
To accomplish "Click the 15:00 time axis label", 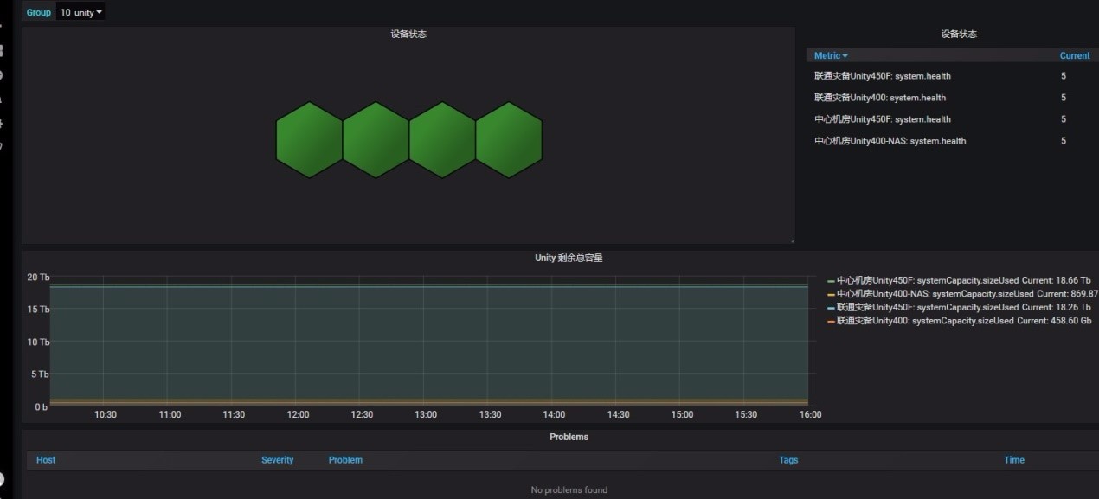I will click(x=682, y=414).
